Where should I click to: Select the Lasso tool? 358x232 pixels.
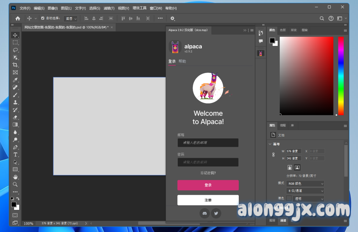point(15,50)
